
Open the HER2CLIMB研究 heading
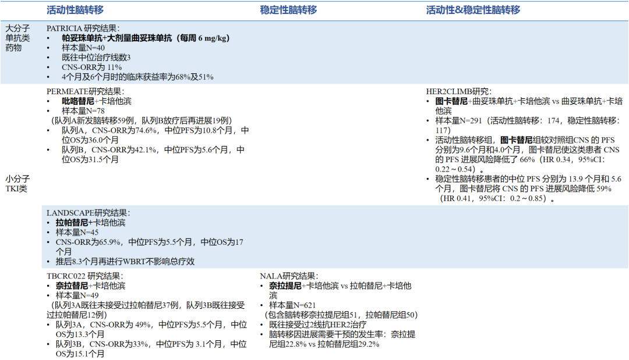coord(458,91)
